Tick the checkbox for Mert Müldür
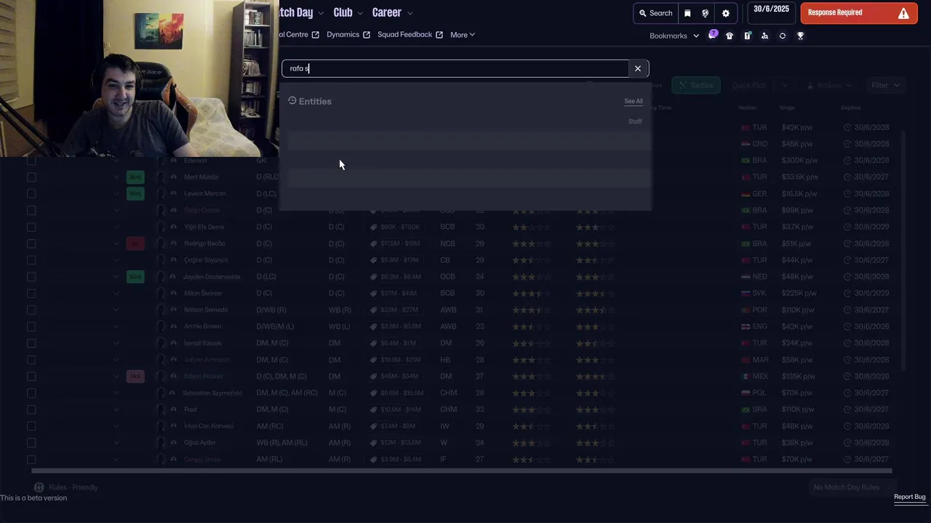 point(31,177)
